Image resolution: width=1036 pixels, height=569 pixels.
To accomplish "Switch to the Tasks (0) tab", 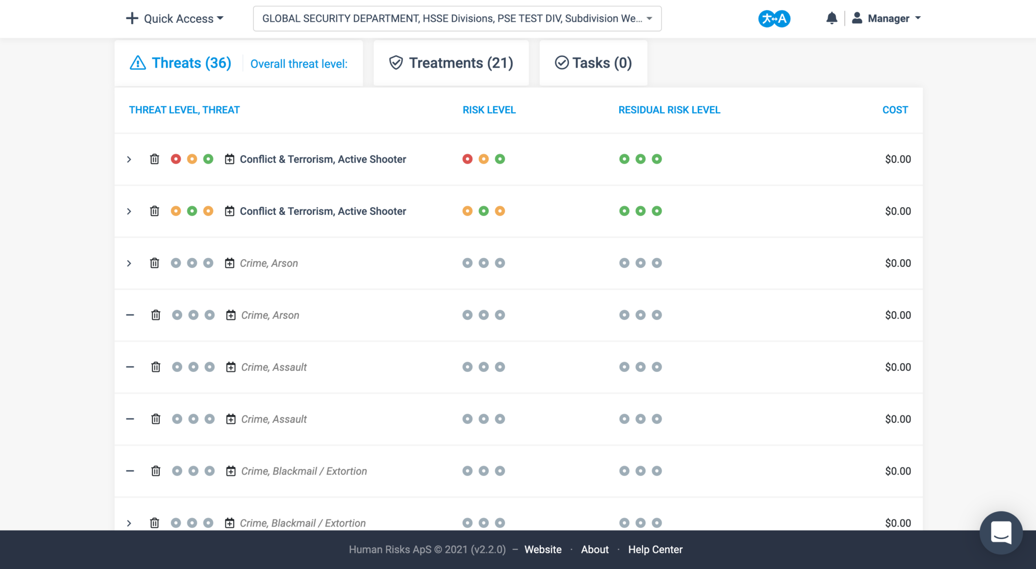I will click(593, 63).
